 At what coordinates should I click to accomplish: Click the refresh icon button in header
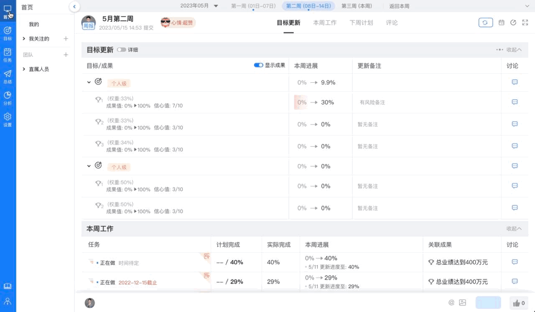pos(485,23)
